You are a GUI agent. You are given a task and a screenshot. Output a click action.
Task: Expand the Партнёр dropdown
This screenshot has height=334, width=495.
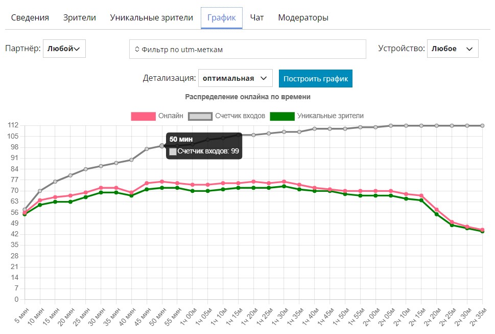(x=64, y=49)
